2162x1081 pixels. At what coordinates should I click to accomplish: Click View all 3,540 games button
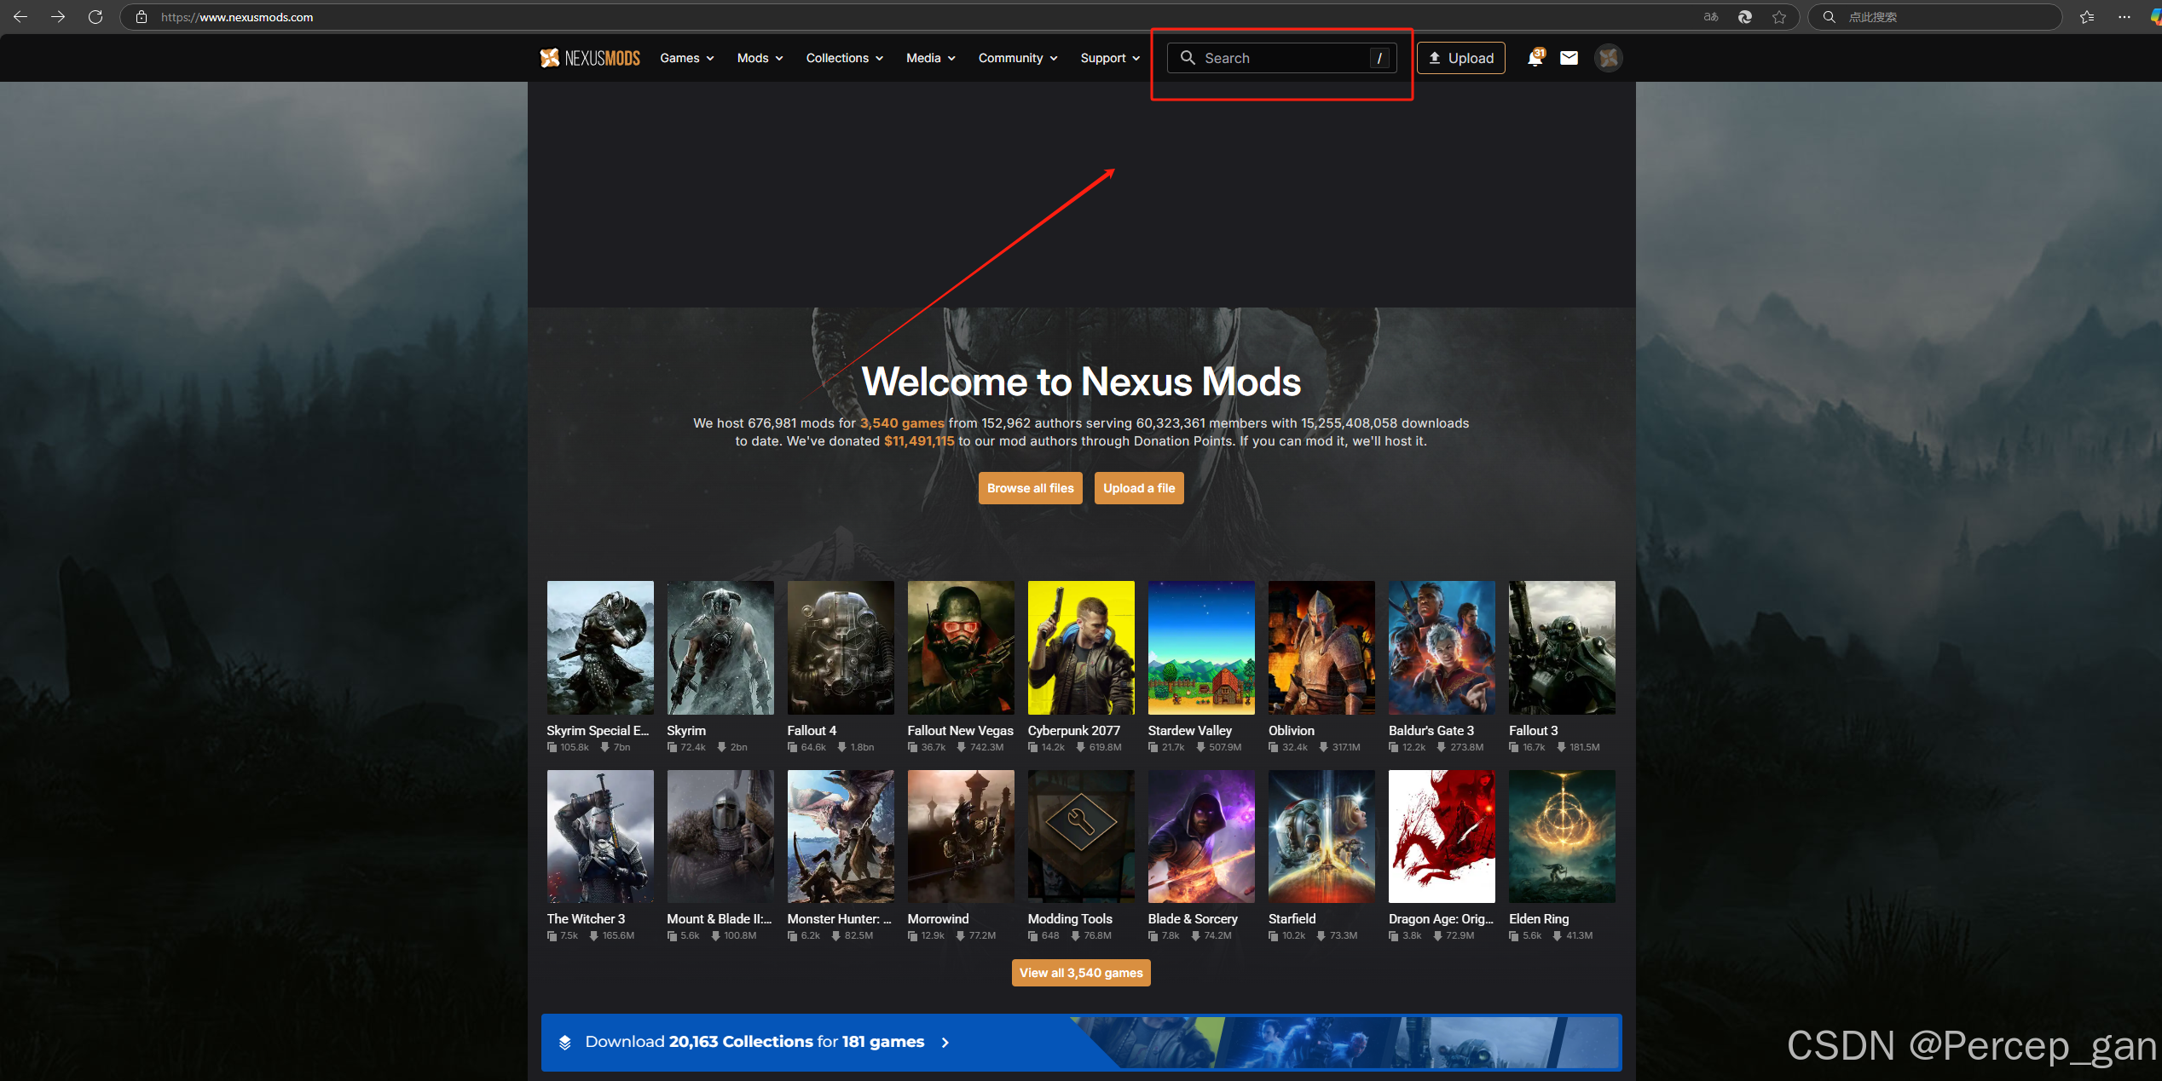(1080, 973)
